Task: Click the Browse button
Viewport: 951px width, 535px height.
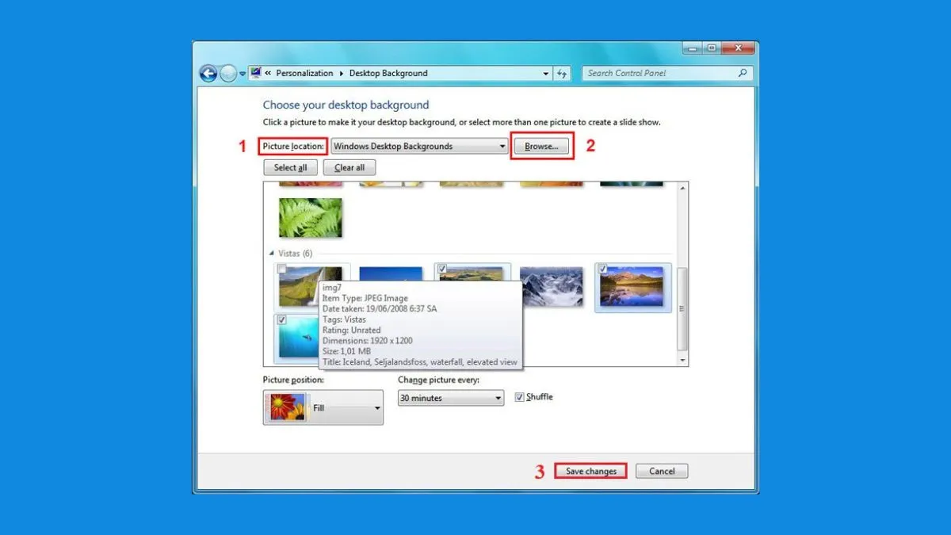Action: coord(542,145)
